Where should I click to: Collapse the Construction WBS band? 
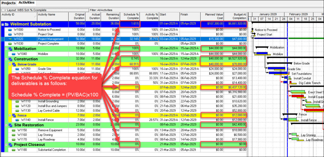coord(6,59)
